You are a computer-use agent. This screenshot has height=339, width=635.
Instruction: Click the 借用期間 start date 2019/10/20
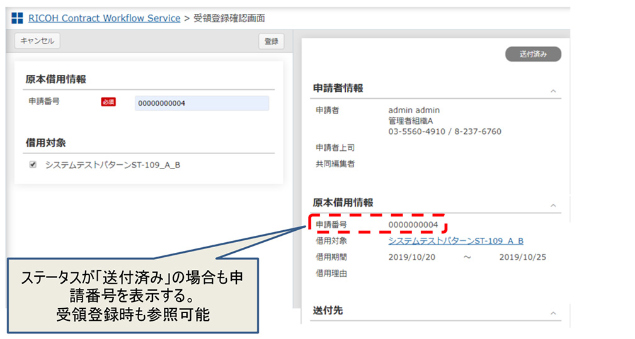point(412,257)
